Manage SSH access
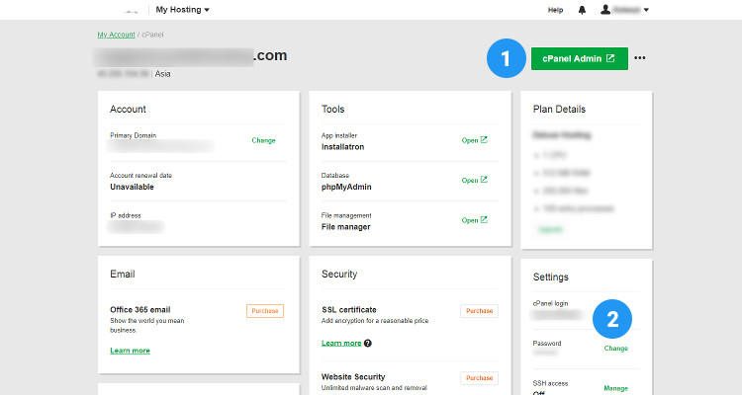 tap(615, 388)
